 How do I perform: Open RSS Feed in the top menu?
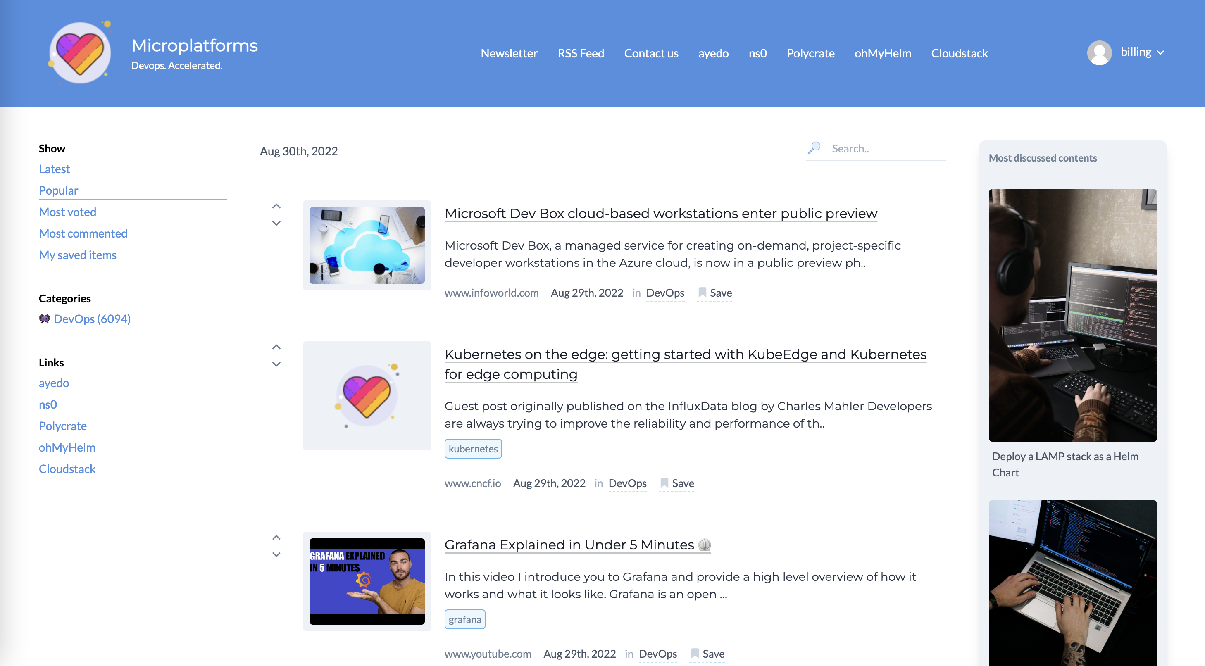coord(581,53)
